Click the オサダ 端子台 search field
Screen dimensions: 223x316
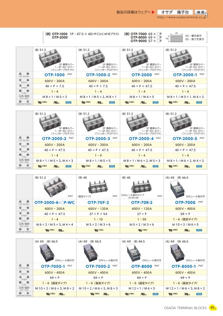pos(175,12)
